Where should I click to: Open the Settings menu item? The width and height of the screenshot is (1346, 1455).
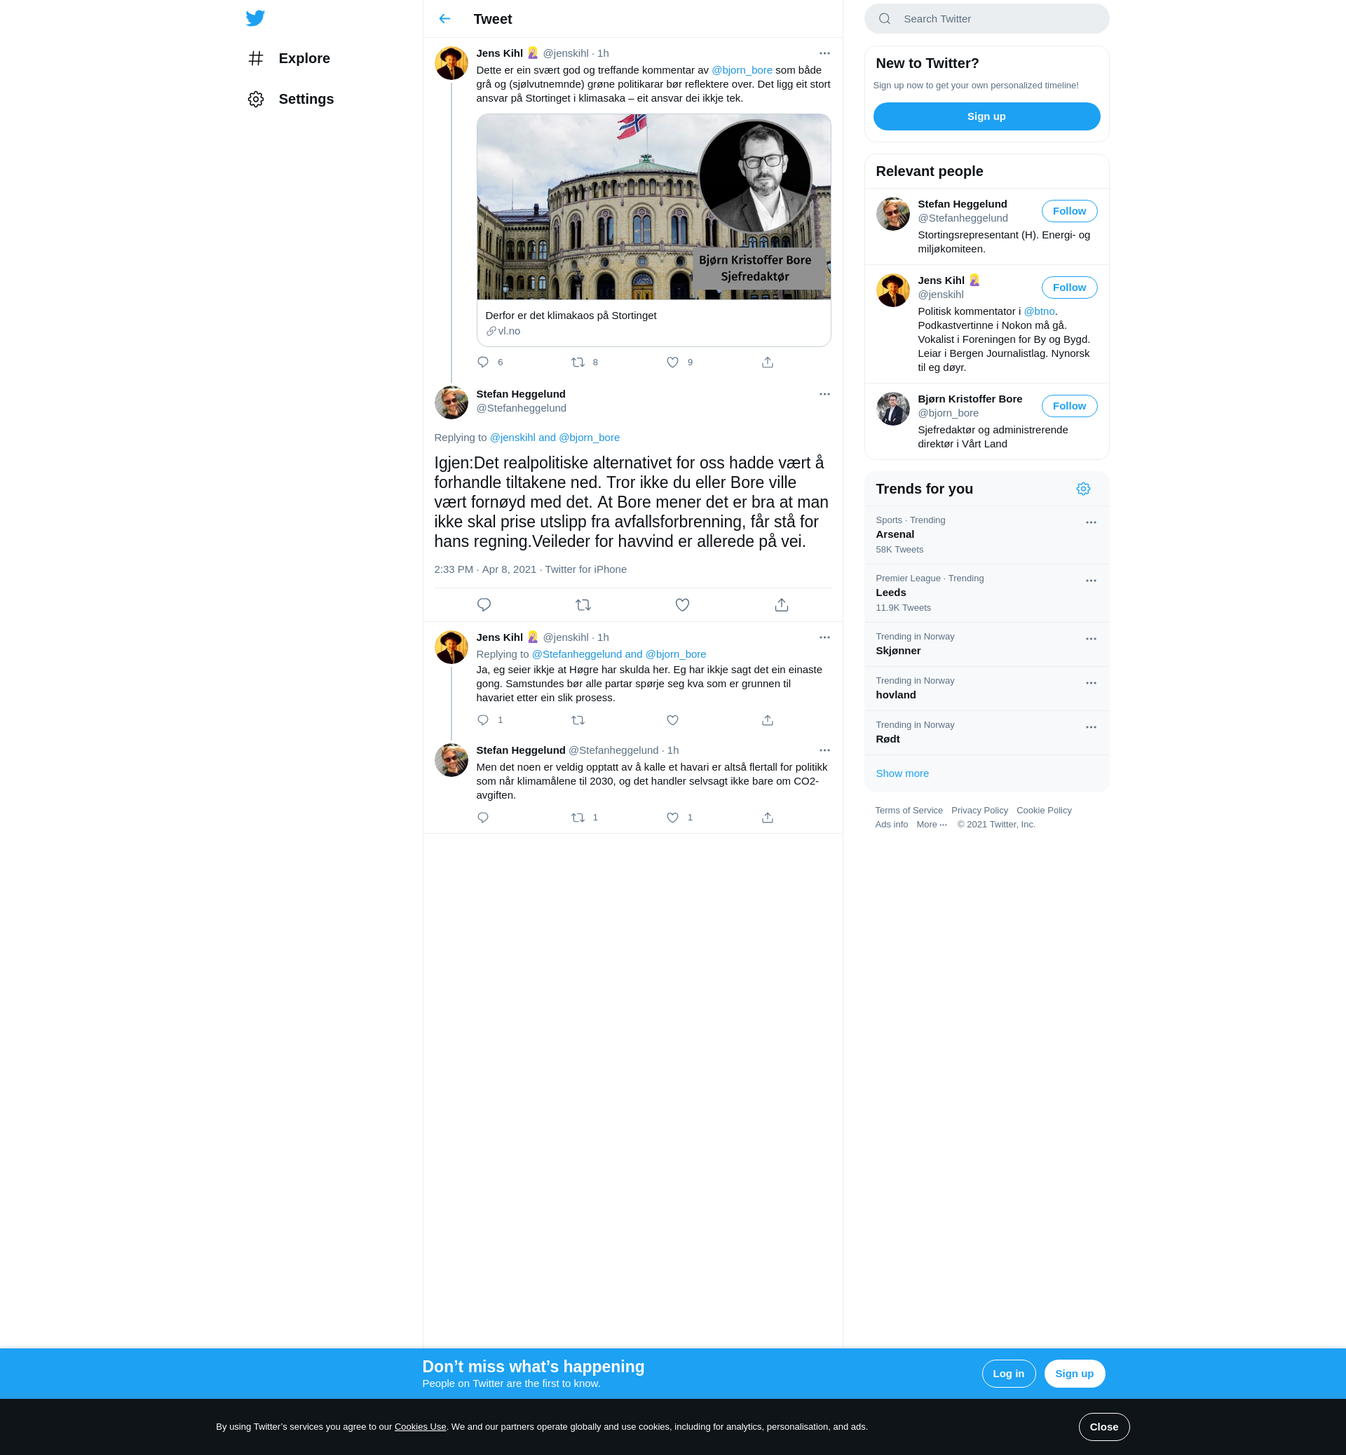pyautogui.click(x=305, y=99)
